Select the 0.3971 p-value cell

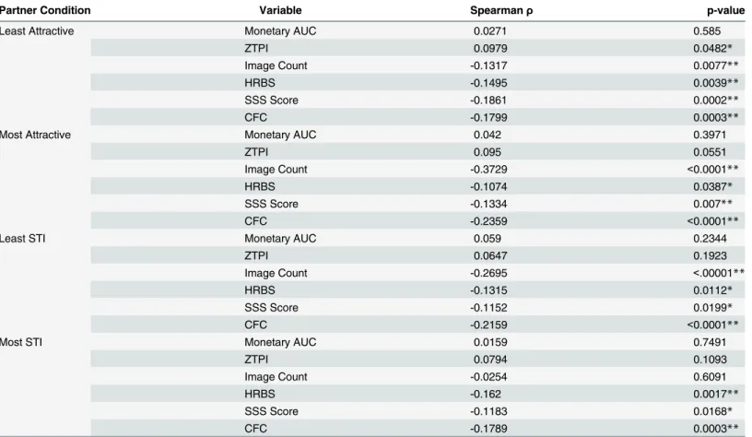point(710,135)
